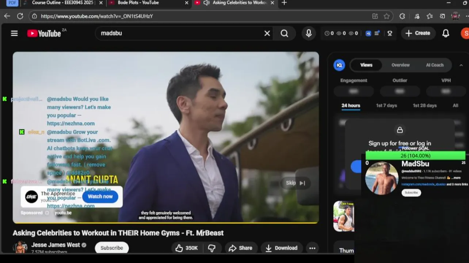Close the Course Outline tab
Viewport: 469px width, 263px height.
pos(101,3)
